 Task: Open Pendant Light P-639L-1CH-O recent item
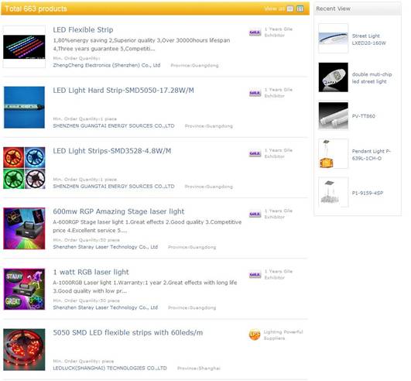pos(372,155)
